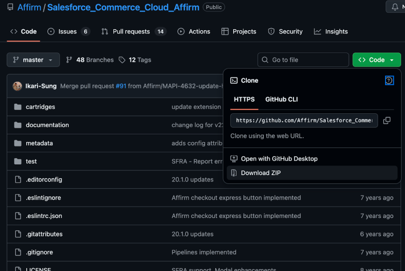405x271 pixels.
Task: Click '6 years ago' on .gitattributes row
Action: point(377,234)
